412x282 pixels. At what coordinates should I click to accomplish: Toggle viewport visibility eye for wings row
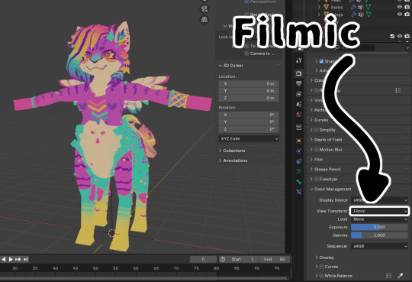[x=400, y=15]
